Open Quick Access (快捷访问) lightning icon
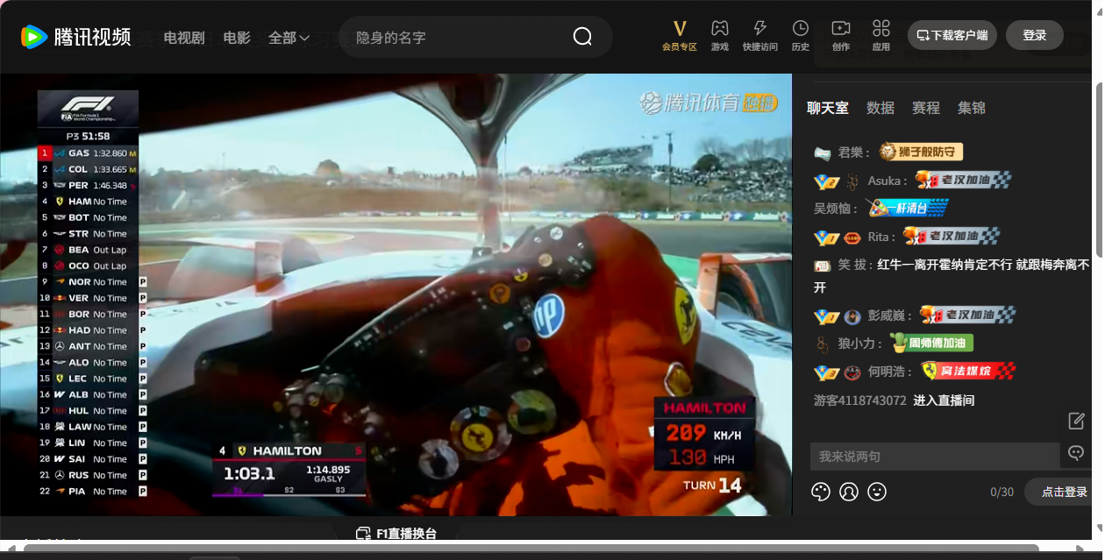 [x=759, y=35]
